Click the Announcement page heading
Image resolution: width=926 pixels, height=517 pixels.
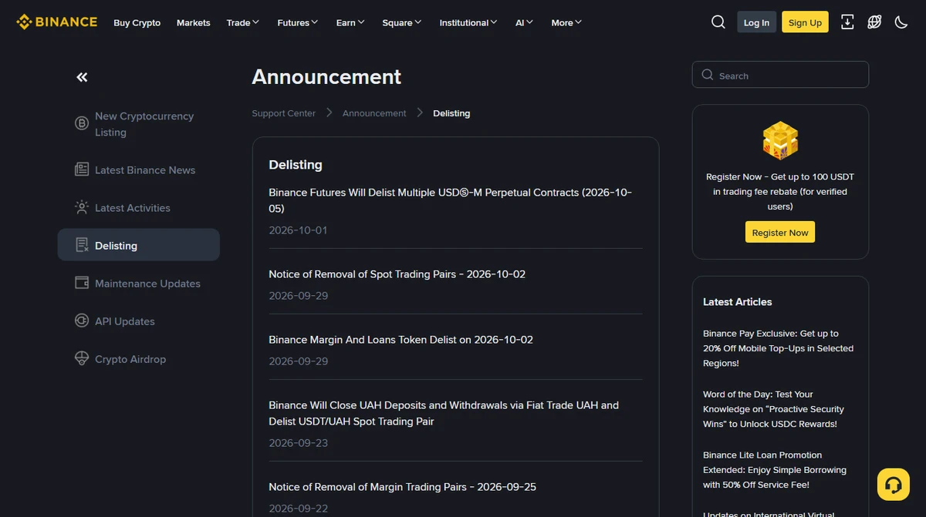coord(326,77)
